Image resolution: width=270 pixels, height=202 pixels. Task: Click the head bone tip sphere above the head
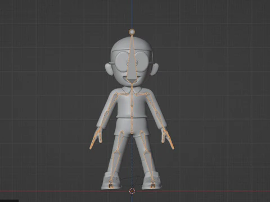click(132, 32)
